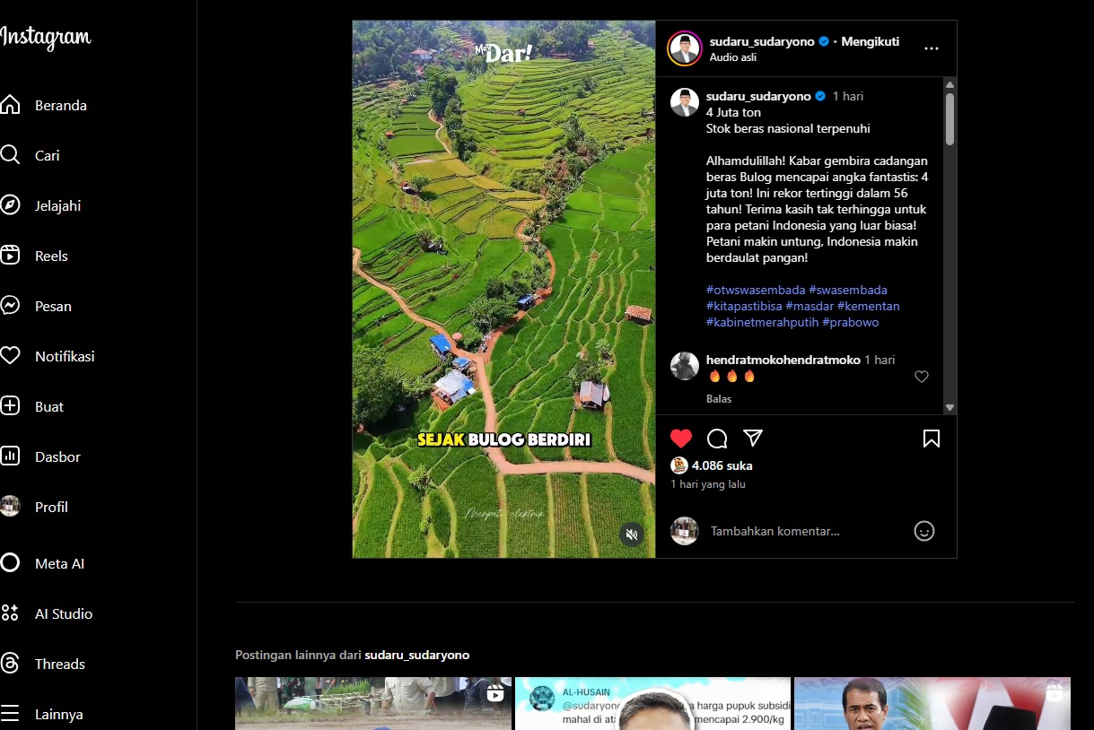
Task: Open the post's three-dot options menu
Action: (x=931, y=48)
